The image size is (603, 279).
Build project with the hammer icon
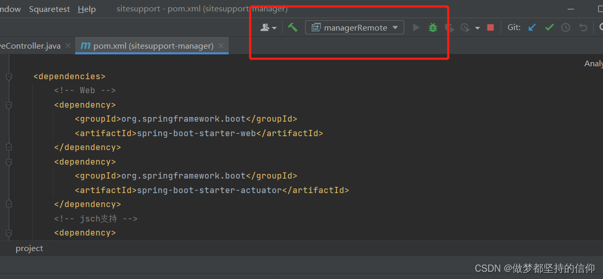[x=292, y=27]
